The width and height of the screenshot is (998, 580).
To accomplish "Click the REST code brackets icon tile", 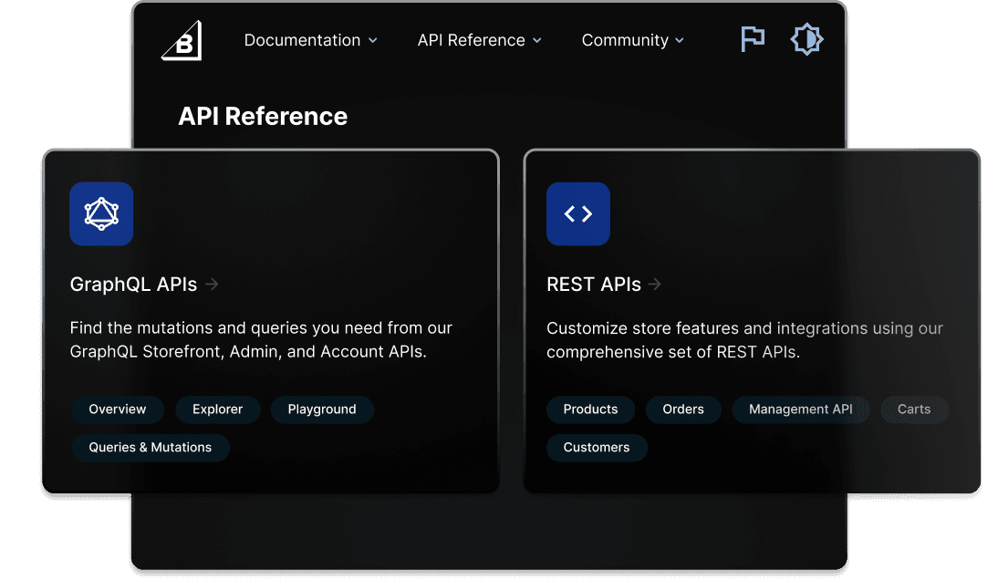I will pos(578,214).
